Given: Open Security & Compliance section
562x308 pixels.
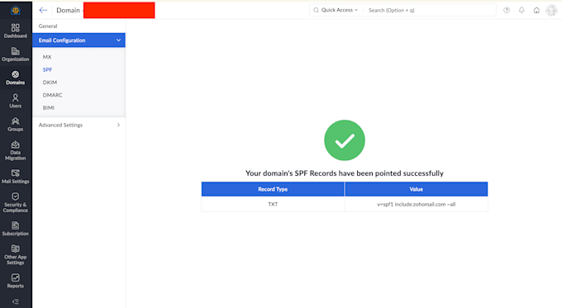Looking at the screenshot, I should click(x=16, y=202).
